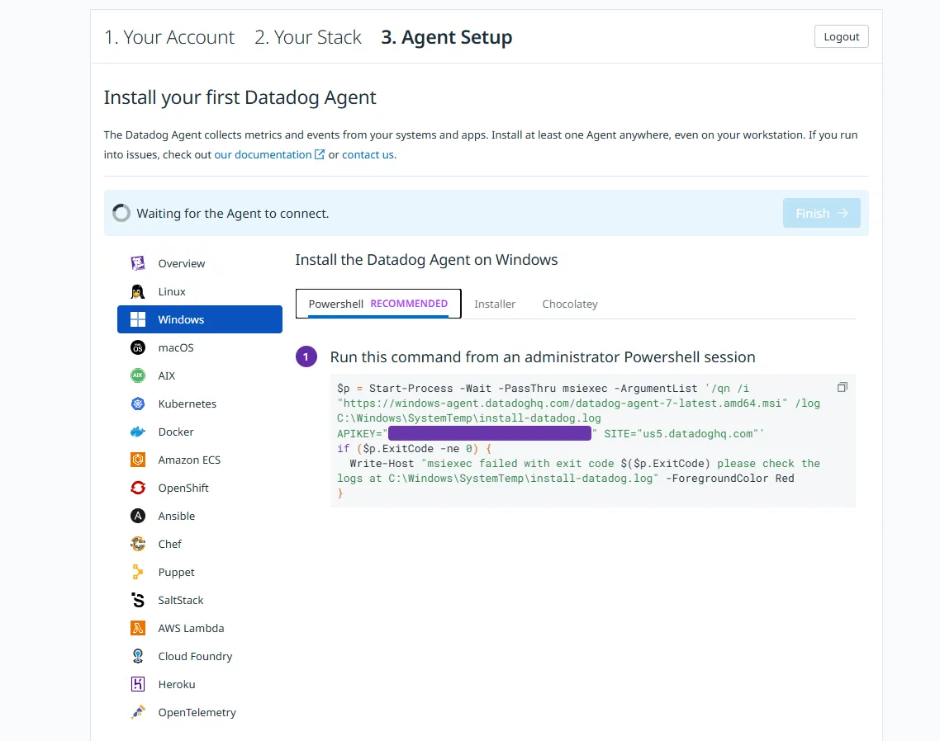Copy the PowerShell command with copy icon

(843, 388)
